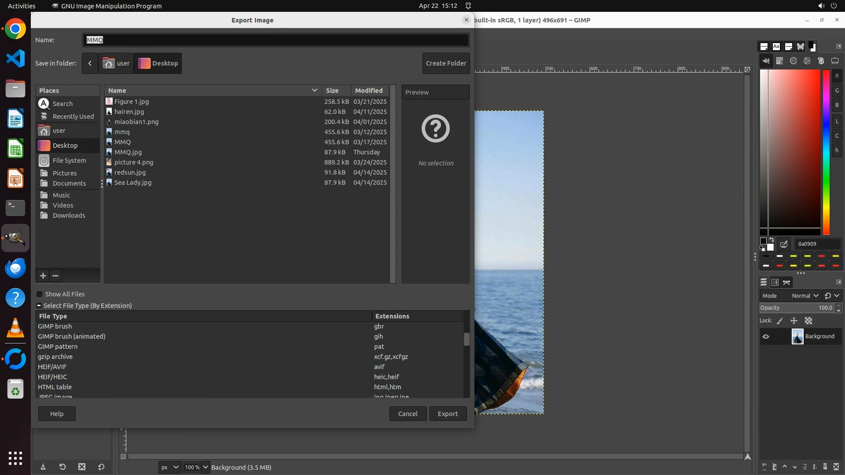Click the Export button
The image size is (845, 475).
click(x=448, y=414)
